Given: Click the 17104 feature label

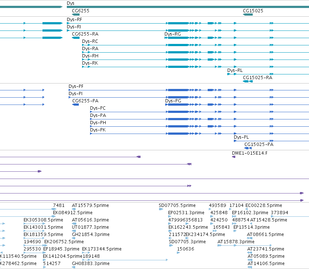Looking at the screenshot, I should click(236, 205).
